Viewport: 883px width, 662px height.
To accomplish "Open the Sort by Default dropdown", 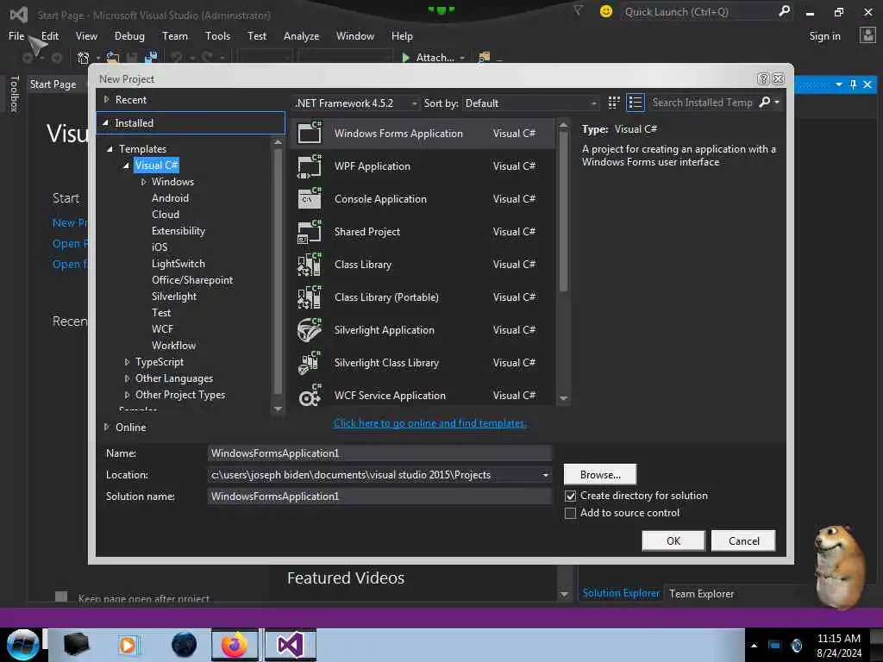I will [530, 103].
